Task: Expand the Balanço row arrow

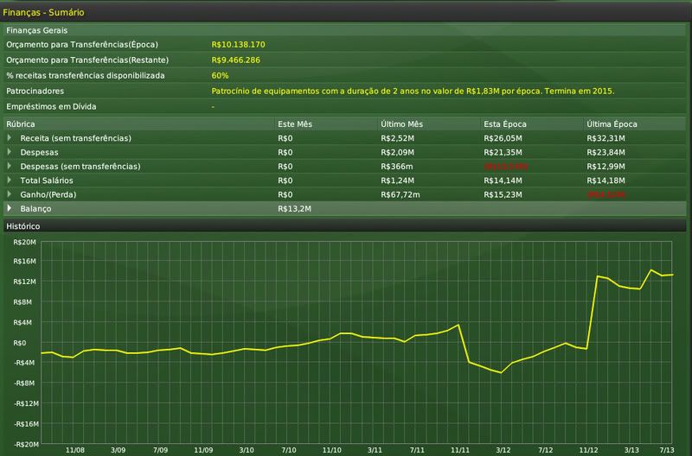Action: coord(10,208)
